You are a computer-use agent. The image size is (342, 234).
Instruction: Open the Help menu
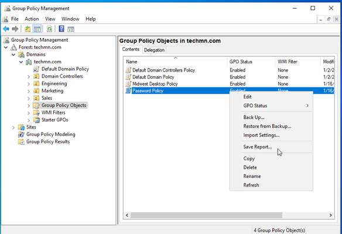pyautogui.click(x=91, y=19)
